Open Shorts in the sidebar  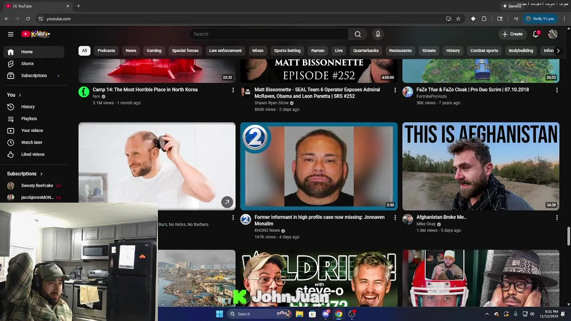point(27,64)
